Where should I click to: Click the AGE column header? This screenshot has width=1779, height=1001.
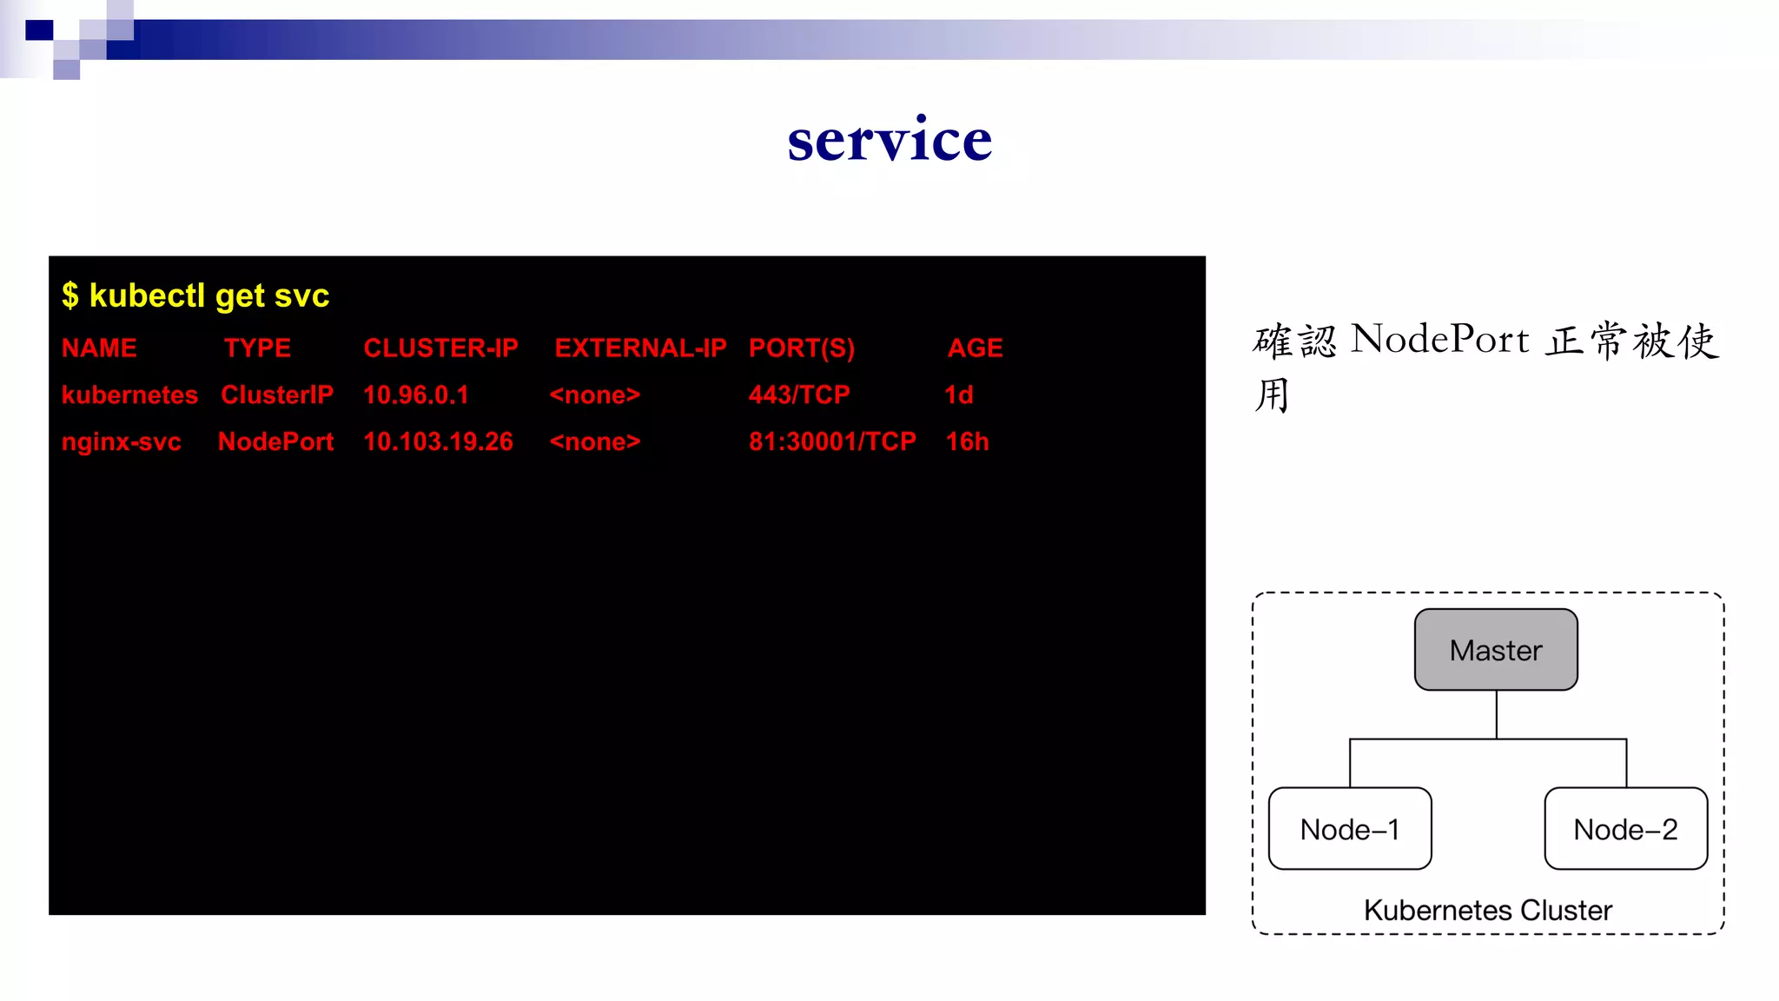975,348
